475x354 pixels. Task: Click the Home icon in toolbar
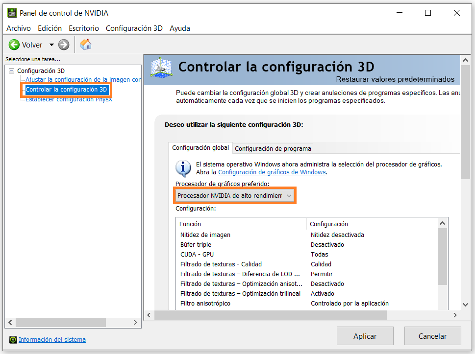pos(86,45)
